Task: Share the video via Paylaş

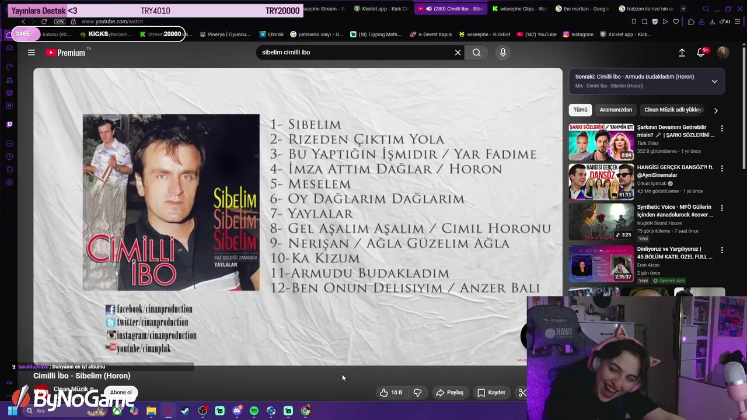Action: (449, 393)
